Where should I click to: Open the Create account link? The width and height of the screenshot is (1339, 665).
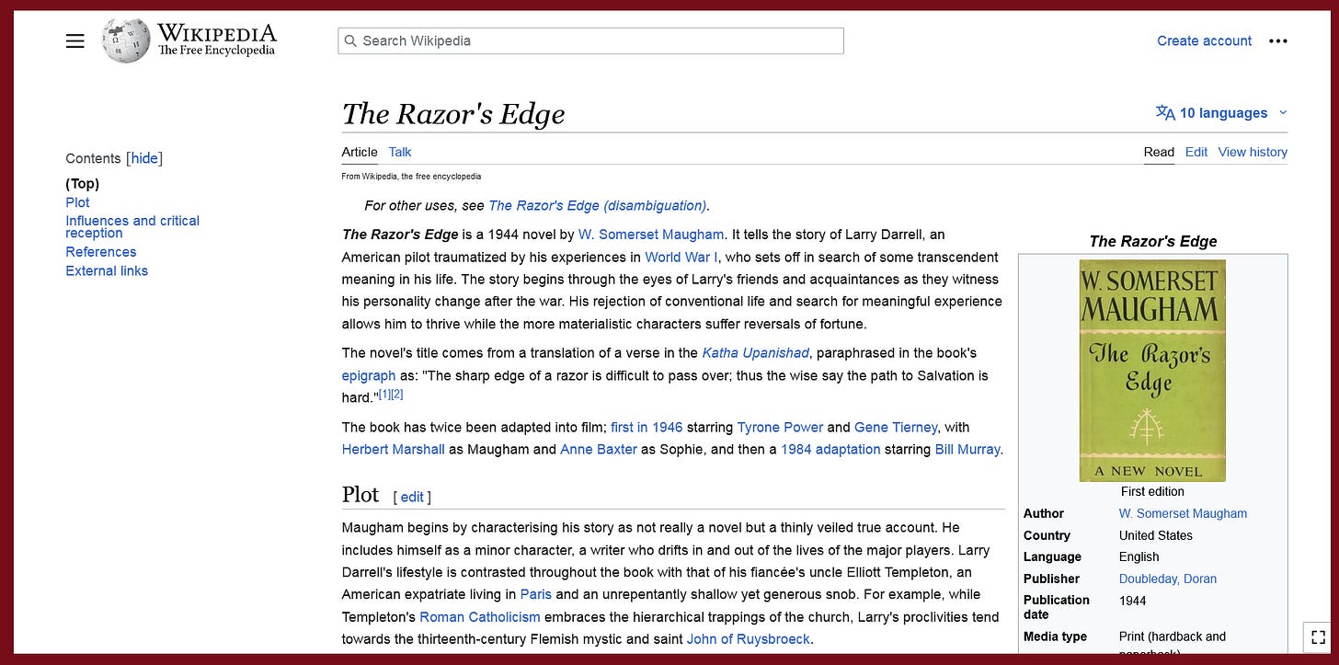tap(1204, 40)
